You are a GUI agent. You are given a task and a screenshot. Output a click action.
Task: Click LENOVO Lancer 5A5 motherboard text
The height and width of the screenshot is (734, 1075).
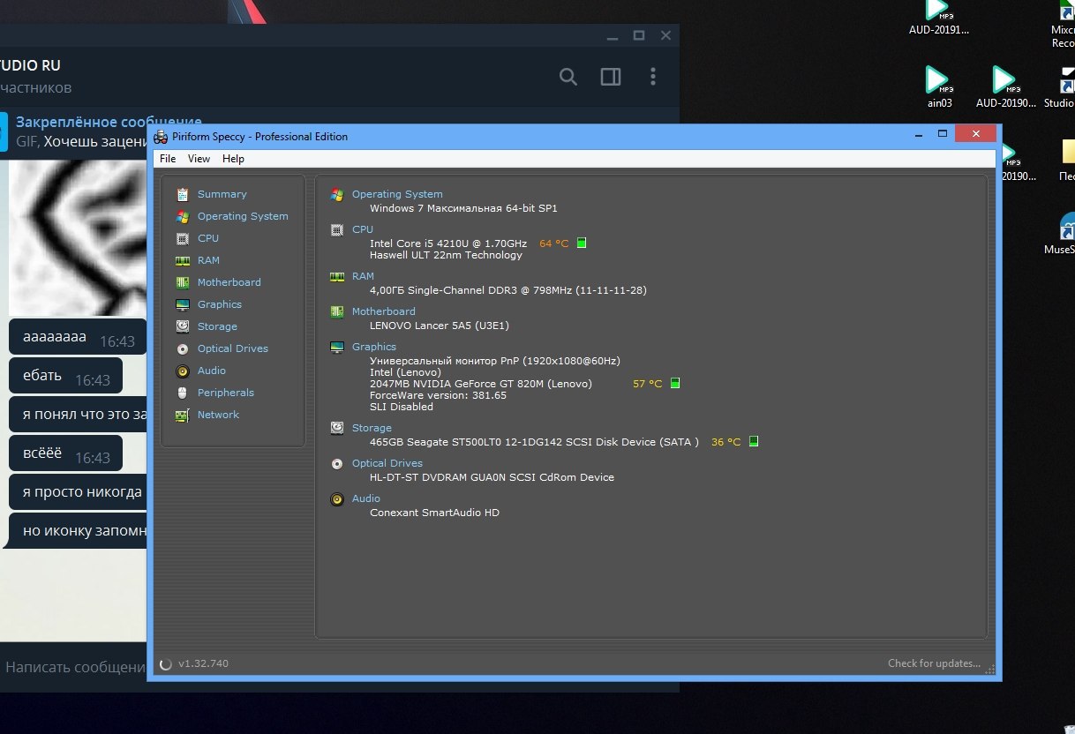click(440, 326)
